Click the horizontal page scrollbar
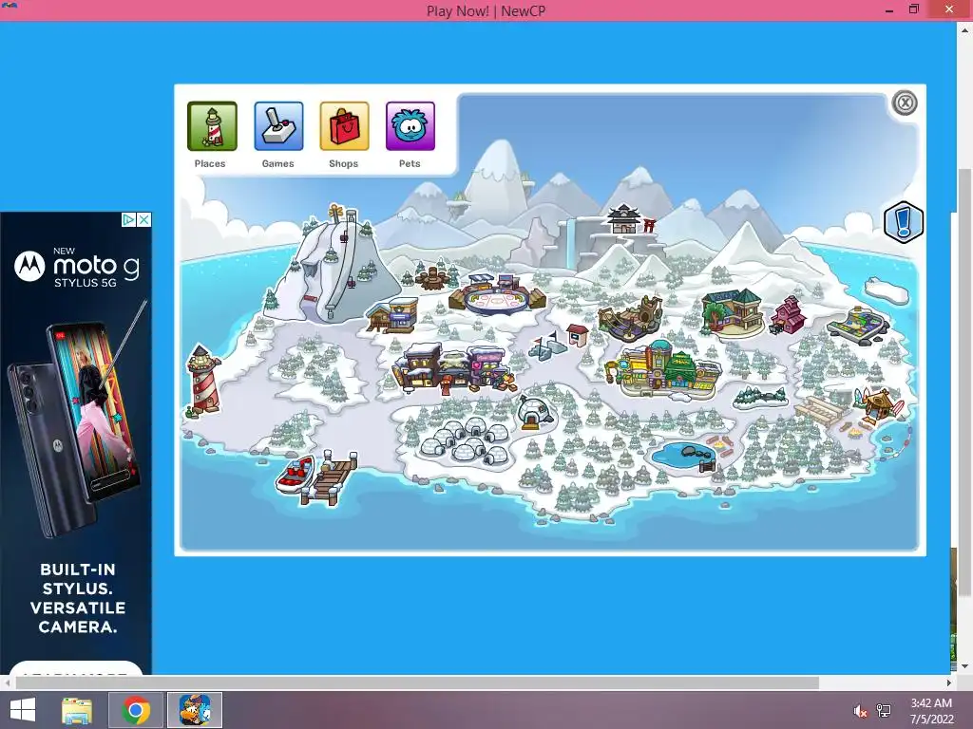973x729 pixels. click(x=417, y=682)
